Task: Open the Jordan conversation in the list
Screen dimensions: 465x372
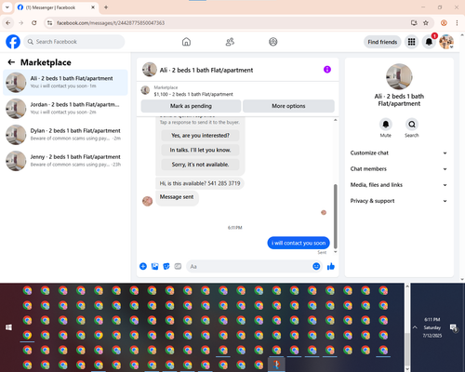Action: [65, 109]
